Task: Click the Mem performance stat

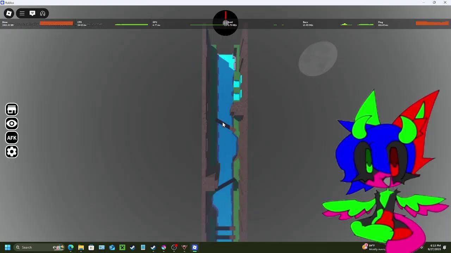Action: pos(8,24)
